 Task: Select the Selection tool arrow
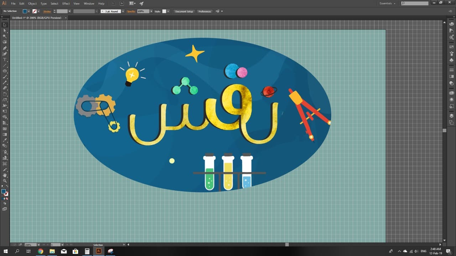pos(5,25)
